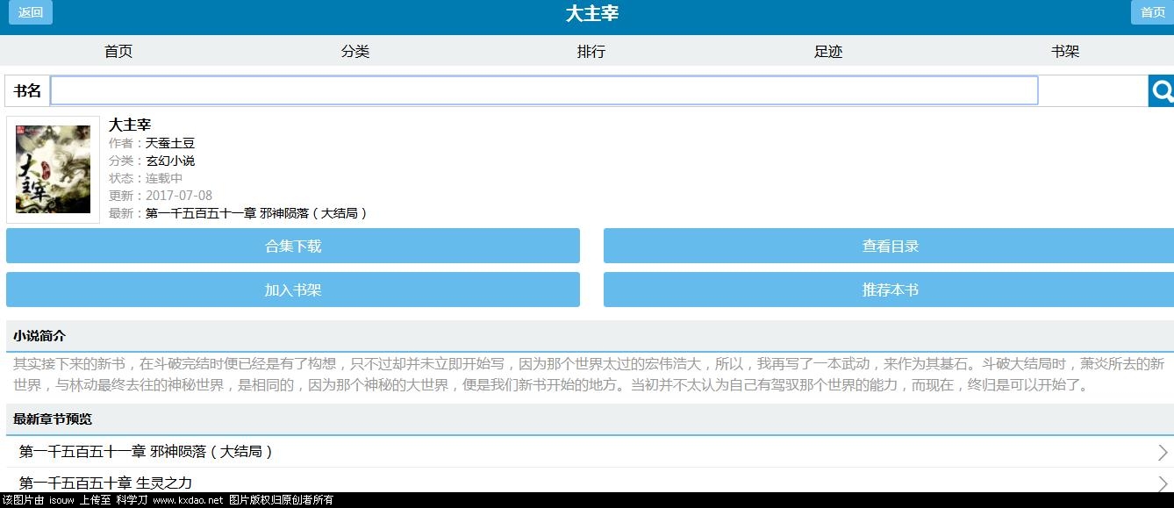Viewport: 1174px width, 508px height.
Task: Open the 大主宰 book cover thumbnail
Action: tap(54, 169)
